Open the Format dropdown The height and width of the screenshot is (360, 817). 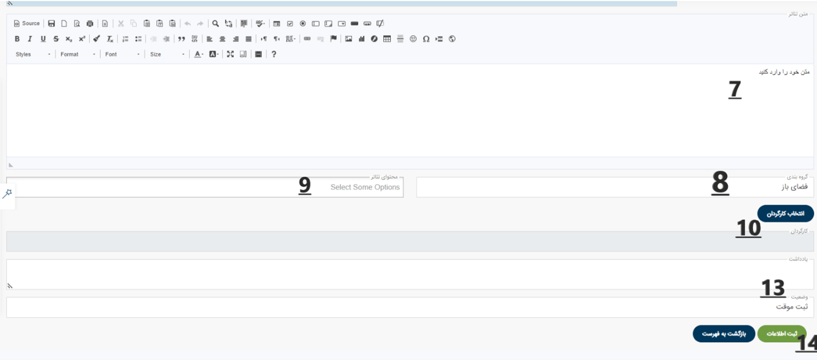[78, 54]
